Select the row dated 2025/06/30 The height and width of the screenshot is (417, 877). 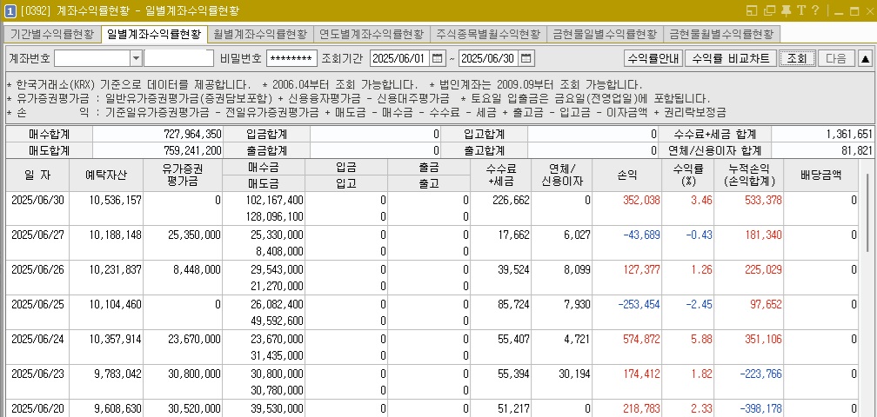click(x=432, y=208)
